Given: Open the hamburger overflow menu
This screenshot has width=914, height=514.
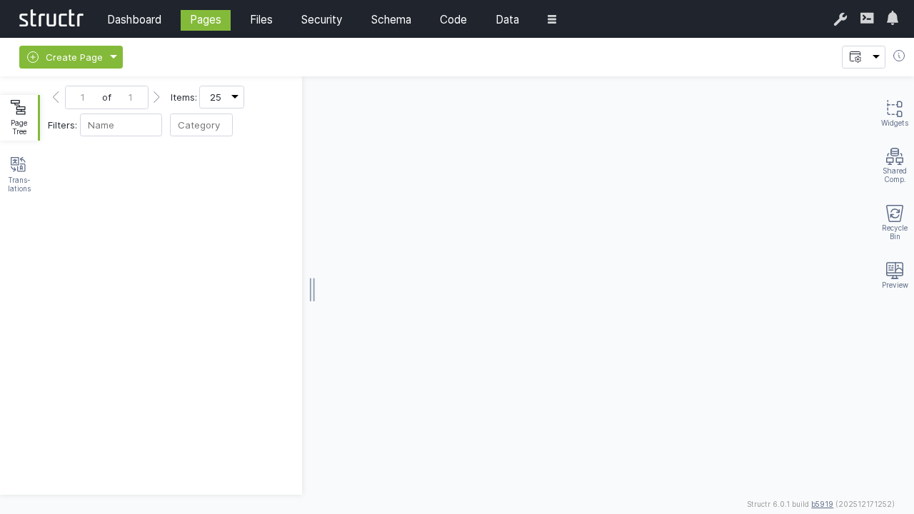Looking at the screenshot, I should [x=552, y=19].
